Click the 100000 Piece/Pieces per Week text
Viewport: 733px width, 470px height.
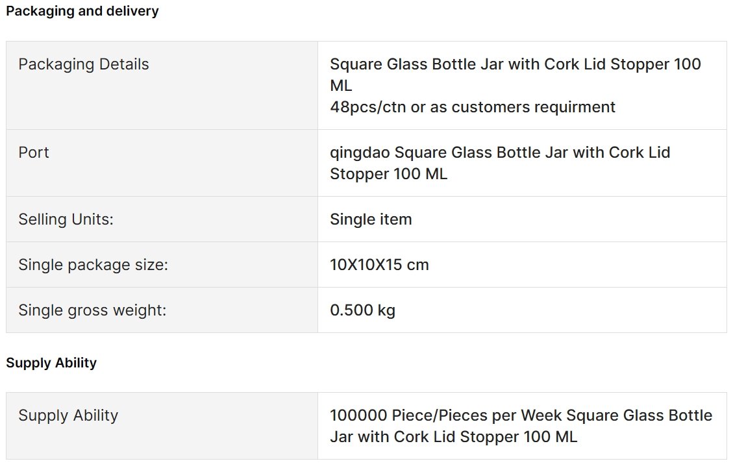(445, 415)
